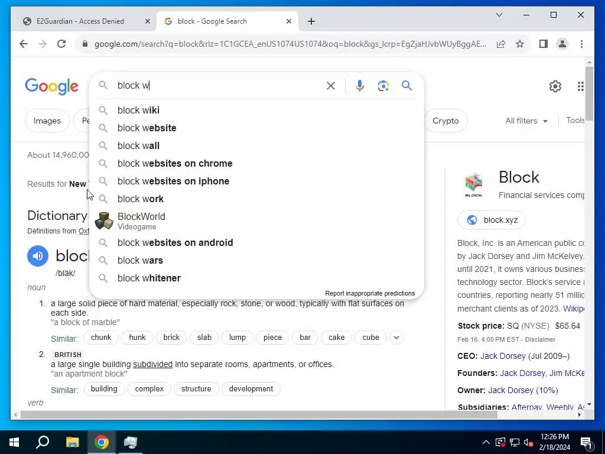The width and height of the screenshot is (605, 454).
Task: Choose suggestion block websites on android
Action: (x=256, y=243)
